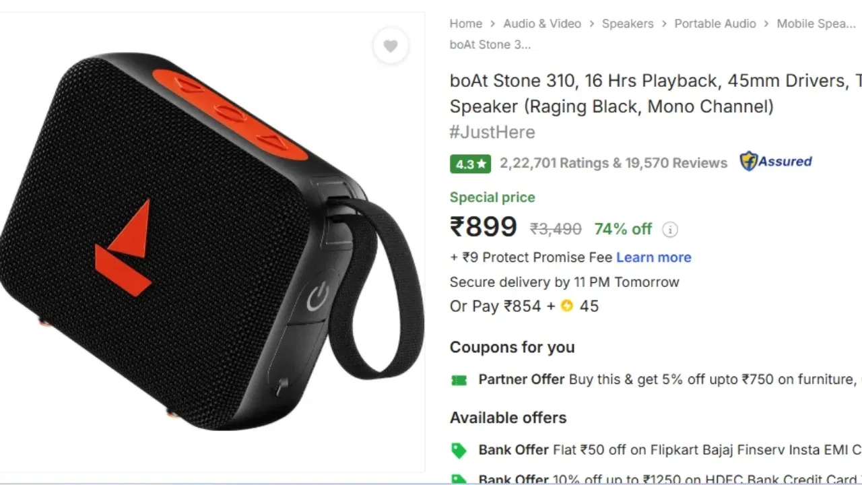The height and width of the screenshot is (485, 862).
Task: Navigate to the Speakers category
Action: pyautogui.click(x=628, y=24)
